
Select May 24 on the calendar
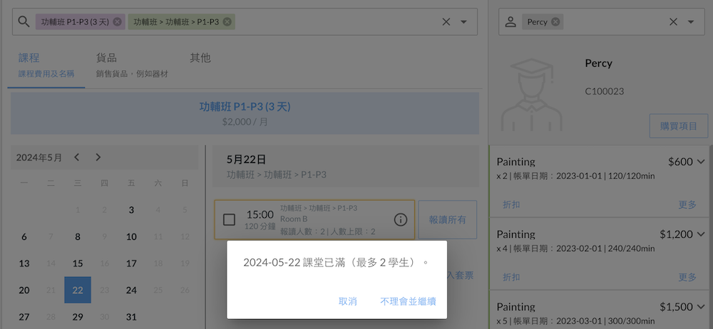point(131,290)
